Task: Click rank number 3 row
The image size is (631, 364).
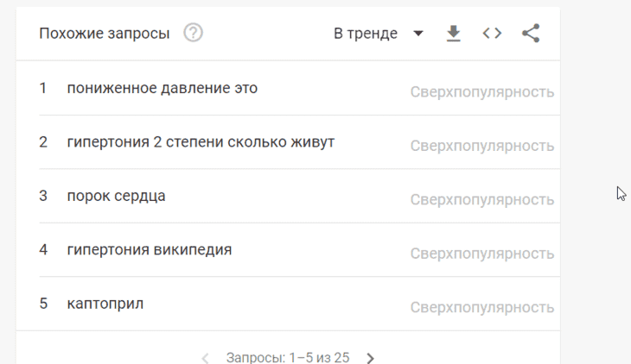Action: click(x=299, y=196)
